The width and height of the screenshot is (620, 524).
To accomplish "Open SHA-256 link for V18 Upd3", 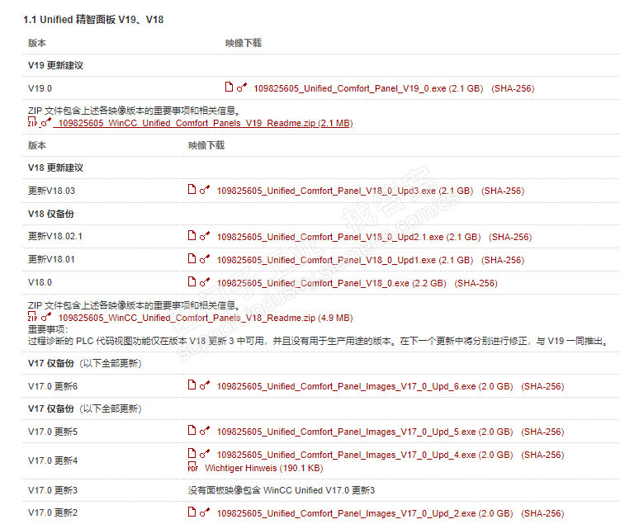I will (503, 191).
